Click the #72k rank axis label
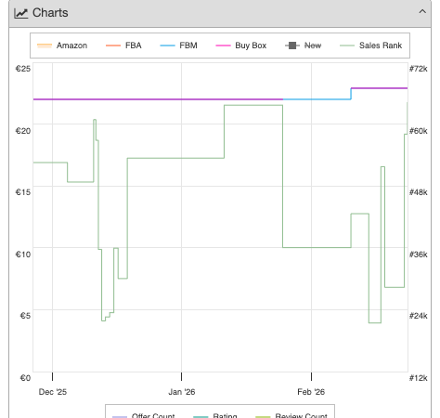The height and width of the screenshot is (418, 440). (419, 69)
